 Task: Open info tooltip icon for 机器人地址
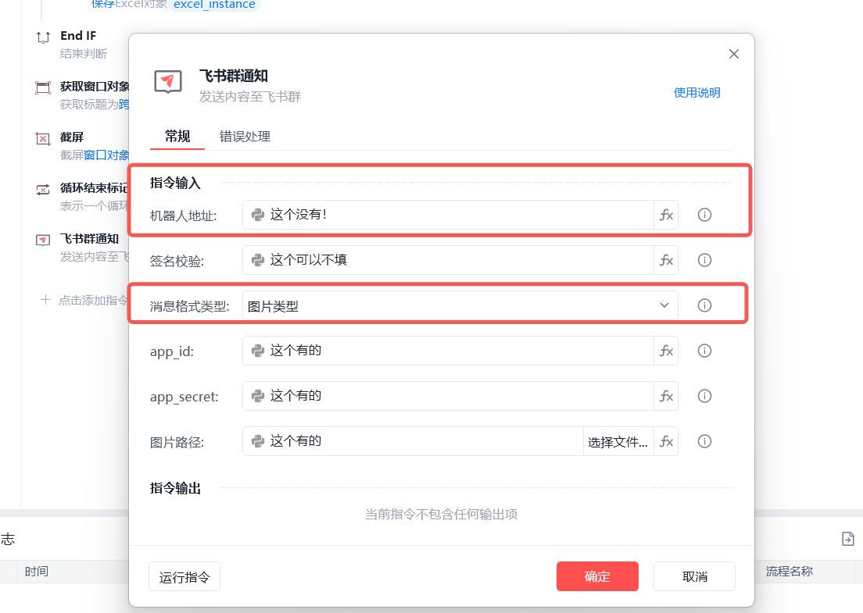point(704,215)
